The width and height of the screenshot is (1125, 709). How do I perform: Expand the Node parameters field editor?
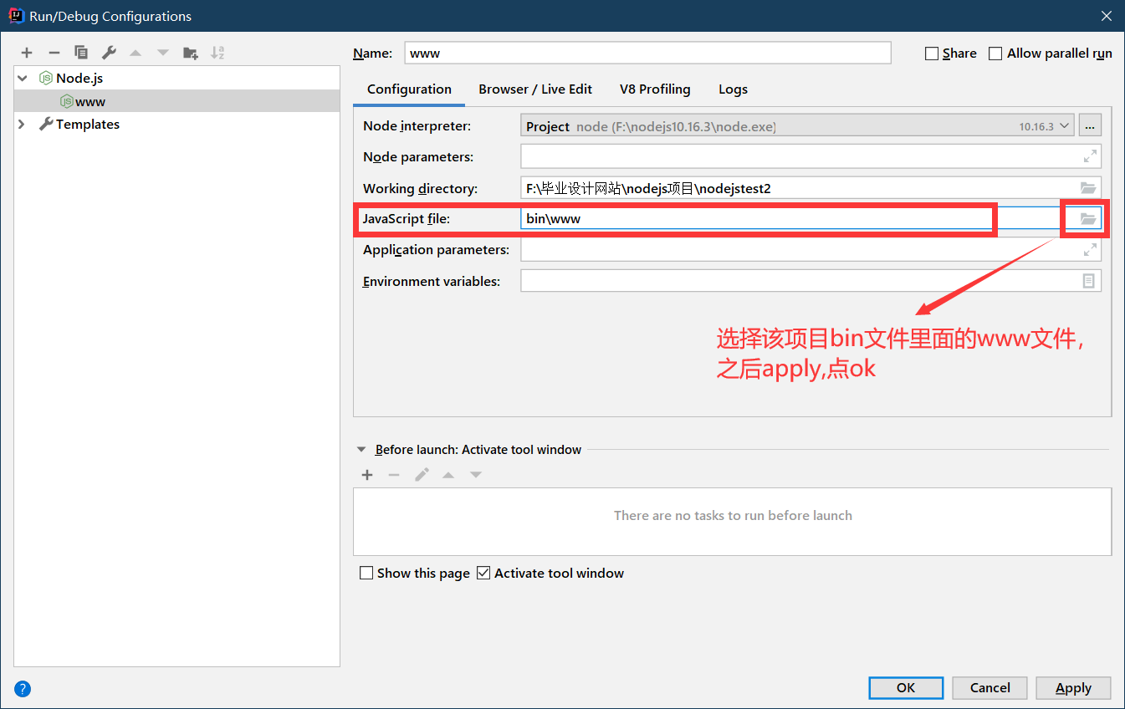1090,156
